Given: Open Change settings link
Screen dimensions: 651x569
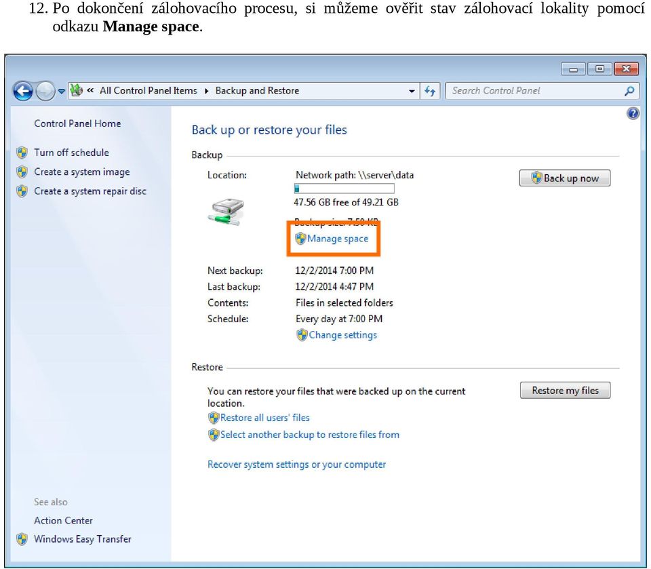Looking at the screenshot, I should [x=343, y=335].
